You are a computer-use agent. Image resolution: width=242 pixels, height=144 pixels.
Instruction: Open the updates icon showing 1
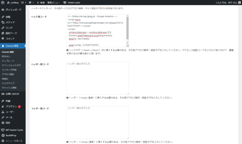[x=22, y=2]
